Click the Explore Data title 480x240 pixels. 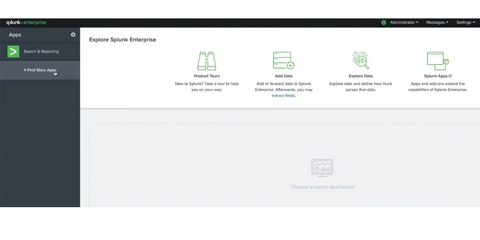point(361,76)
